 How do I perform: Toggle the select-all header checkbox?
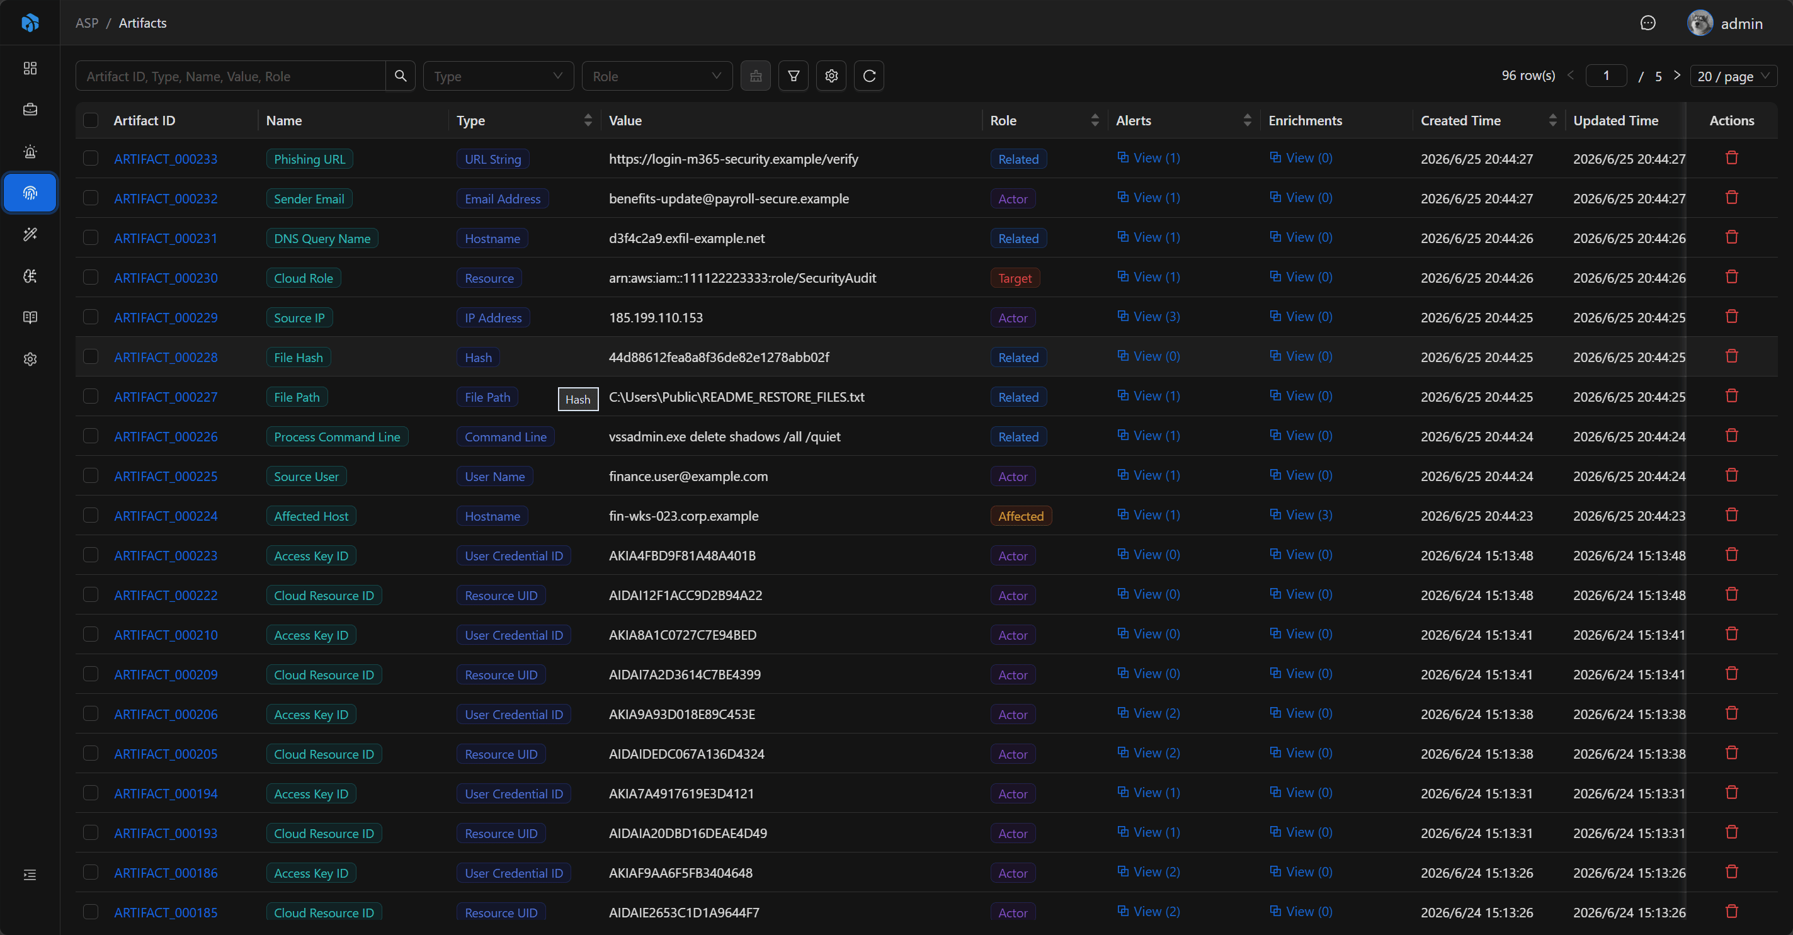pyautogui.click(x=91, y=120)
